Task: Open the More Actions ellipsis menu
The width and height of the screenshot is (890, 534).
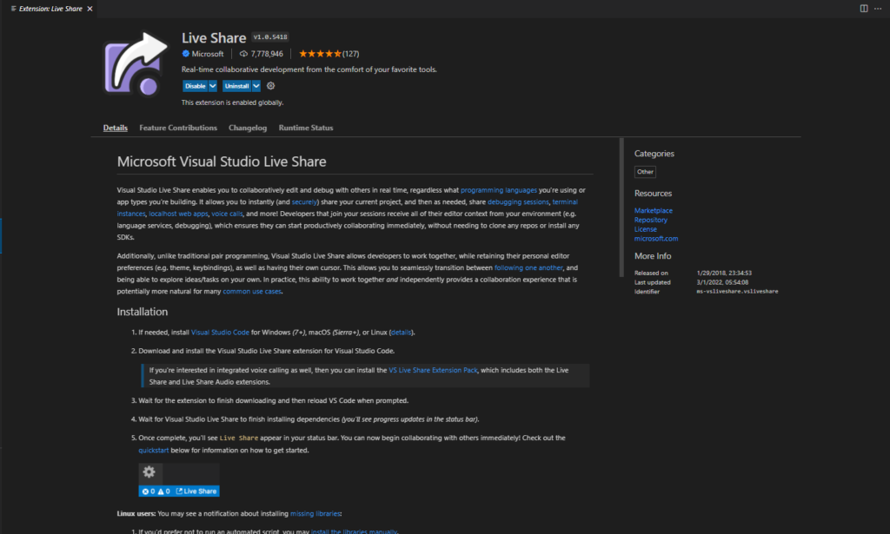Action: (x=878, y=9)
